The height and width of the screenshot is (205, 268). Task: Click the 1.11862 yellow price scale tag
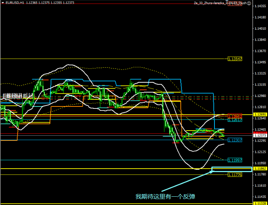(260, 169)
